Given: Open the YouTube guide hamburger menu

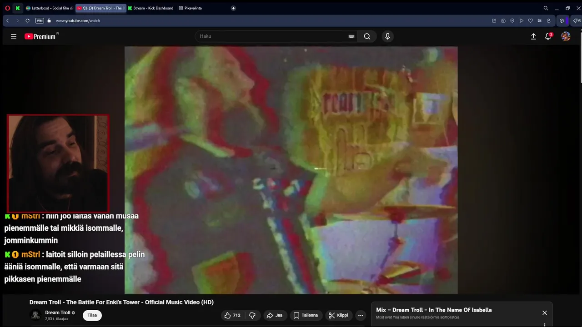Looking at the screenshot, I should pyautogui.click(x=14, y=36).
